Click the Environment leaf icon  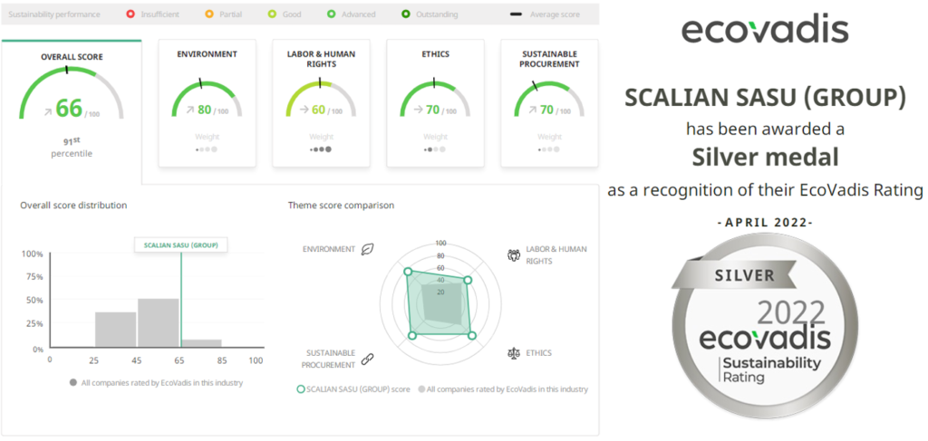point(367,248)
